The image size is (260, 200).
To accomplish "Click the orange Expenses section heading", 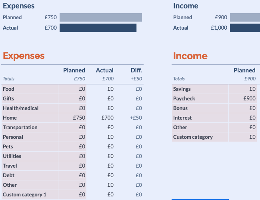I will pyautogui.click(x=24, y=56).
